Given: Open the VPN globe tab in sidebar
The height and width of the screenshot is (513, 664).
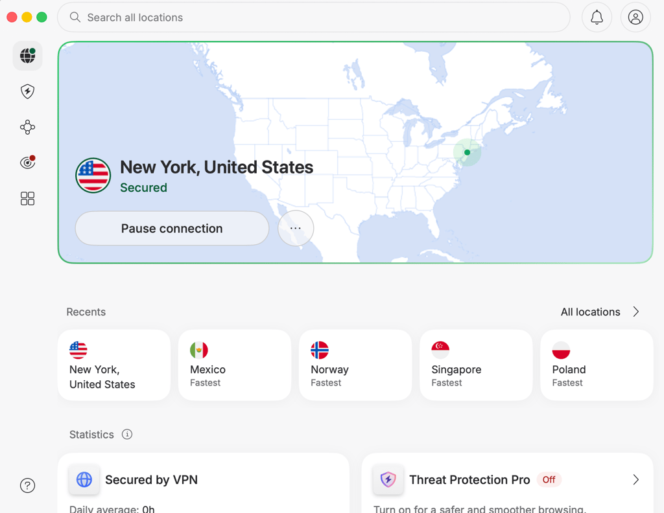Looking at the screenshot, I should click(27, 56).
